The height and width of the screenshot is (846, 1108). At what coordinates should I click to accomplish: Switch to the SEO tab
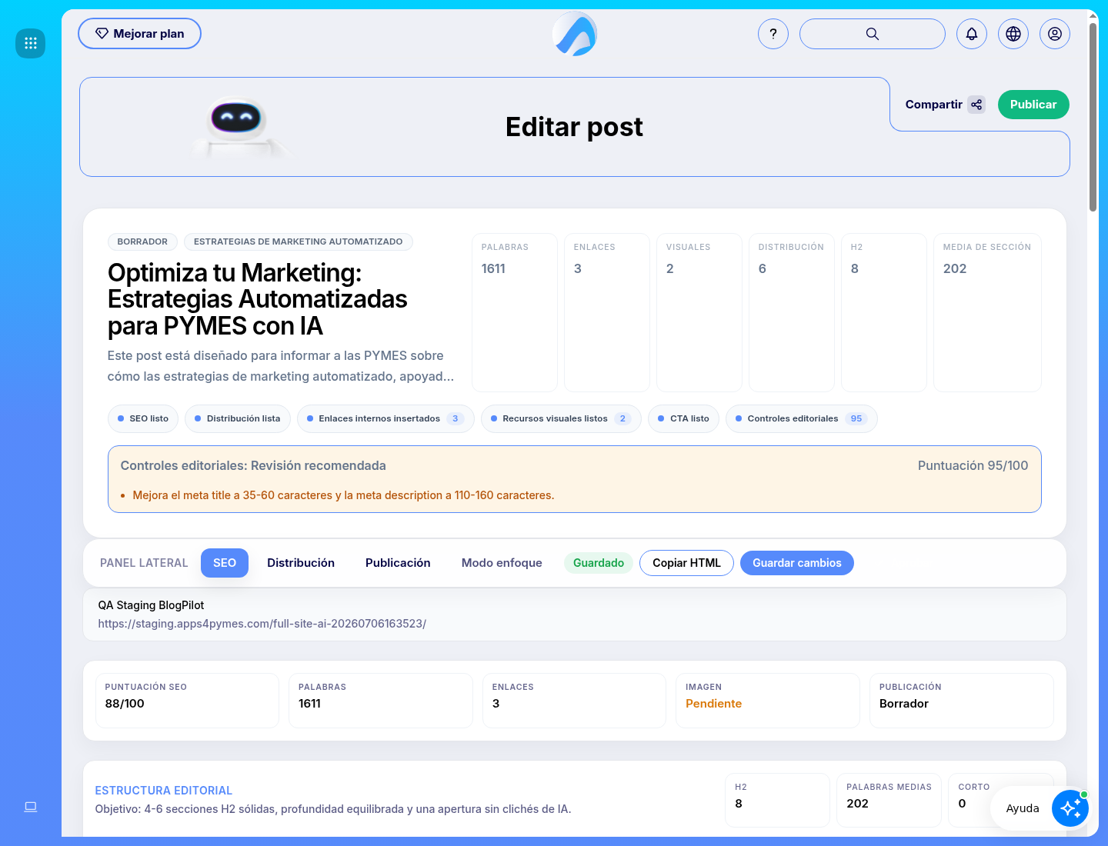(x=225, y=563)
